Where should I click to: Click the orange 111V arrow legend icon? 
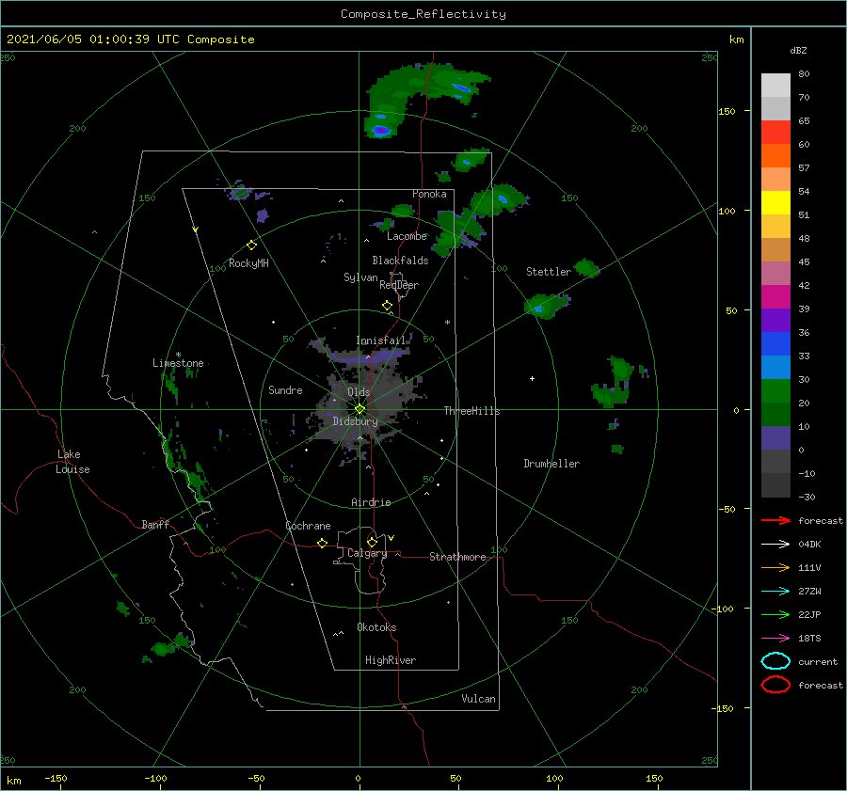point(775,567)
